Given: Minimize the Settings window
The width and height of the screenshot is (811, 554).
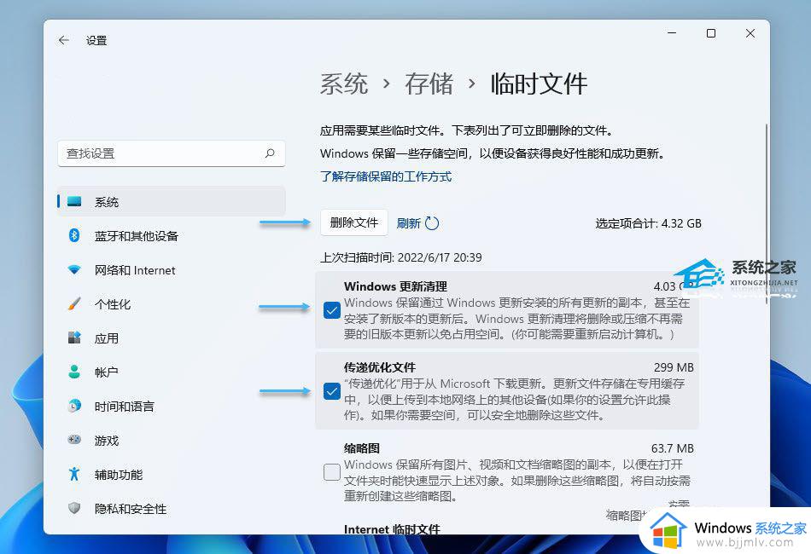Looking at the screenshot, I should (x=672, y=33).
